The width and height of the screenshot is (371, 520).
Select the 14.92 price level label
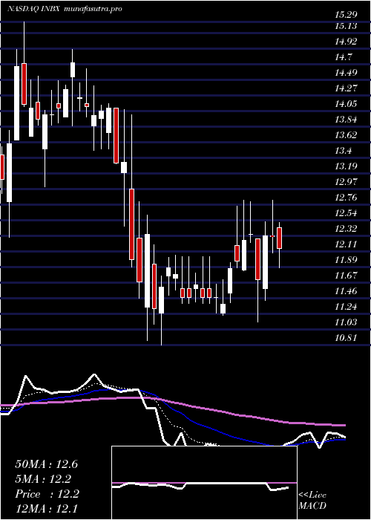(346, 42)
